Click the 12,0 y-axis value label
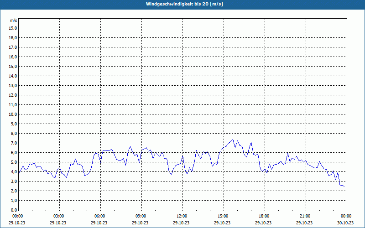The width and height of the screenshot is (365, 228). 13,95
